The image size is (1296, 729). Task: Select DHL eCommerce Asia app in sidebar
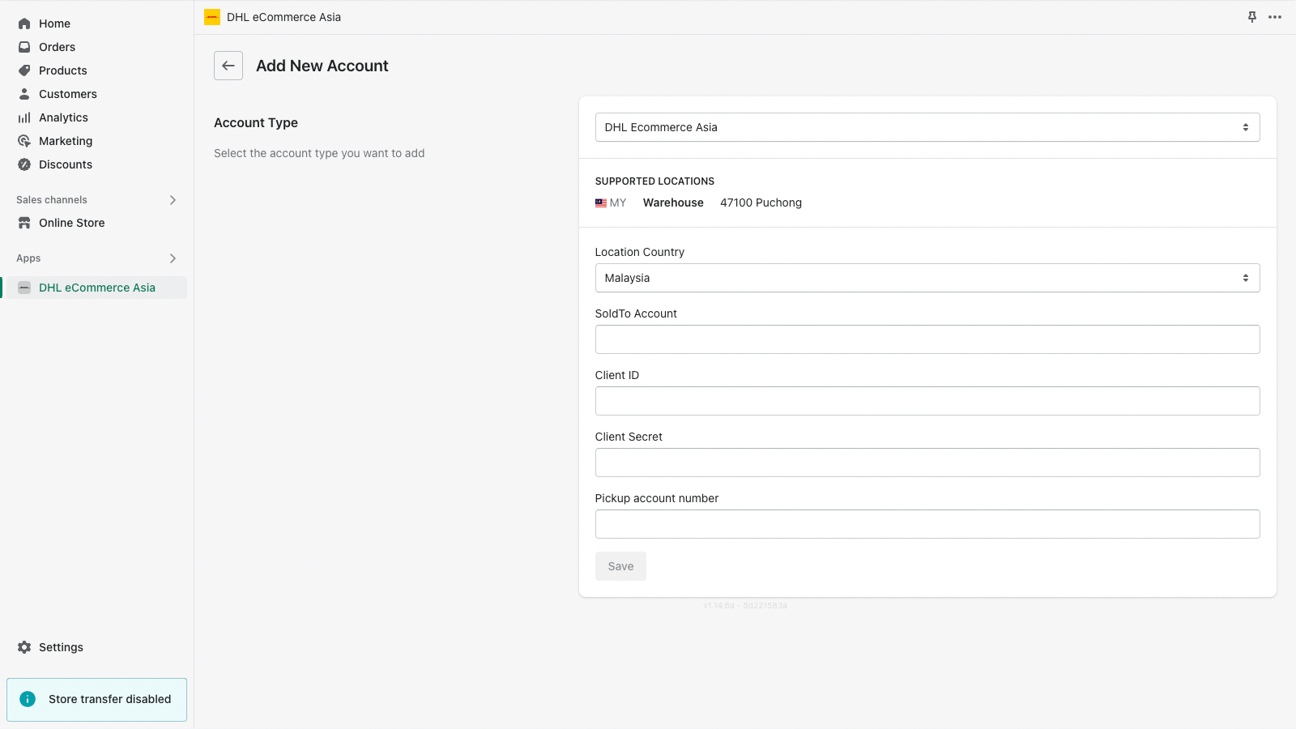(x=97, y=288)
